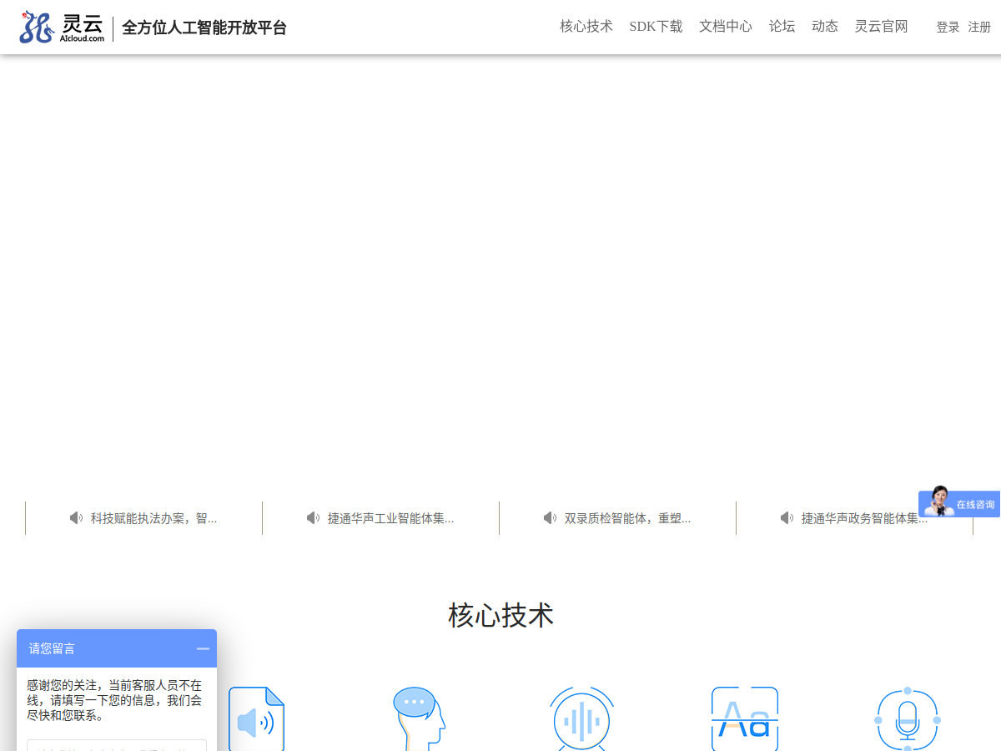Open the 论坛 navigation link
The height and width of the screenshot is (751, 1001).
tap(782, 27)
